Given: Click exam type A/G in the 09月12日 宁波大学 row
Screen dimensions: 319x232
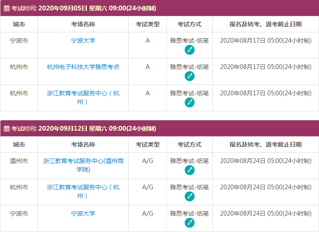Looking at the screenshot, I should click(148, 213).
